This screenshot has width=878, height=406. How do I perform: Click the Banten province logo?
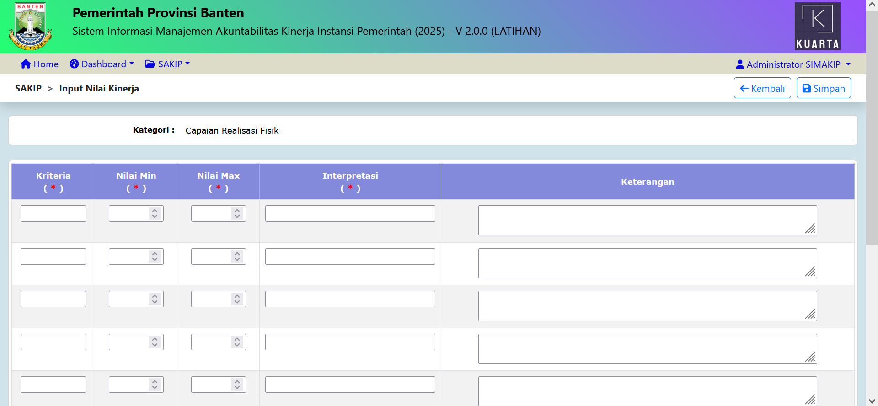(x=30, y=27)
